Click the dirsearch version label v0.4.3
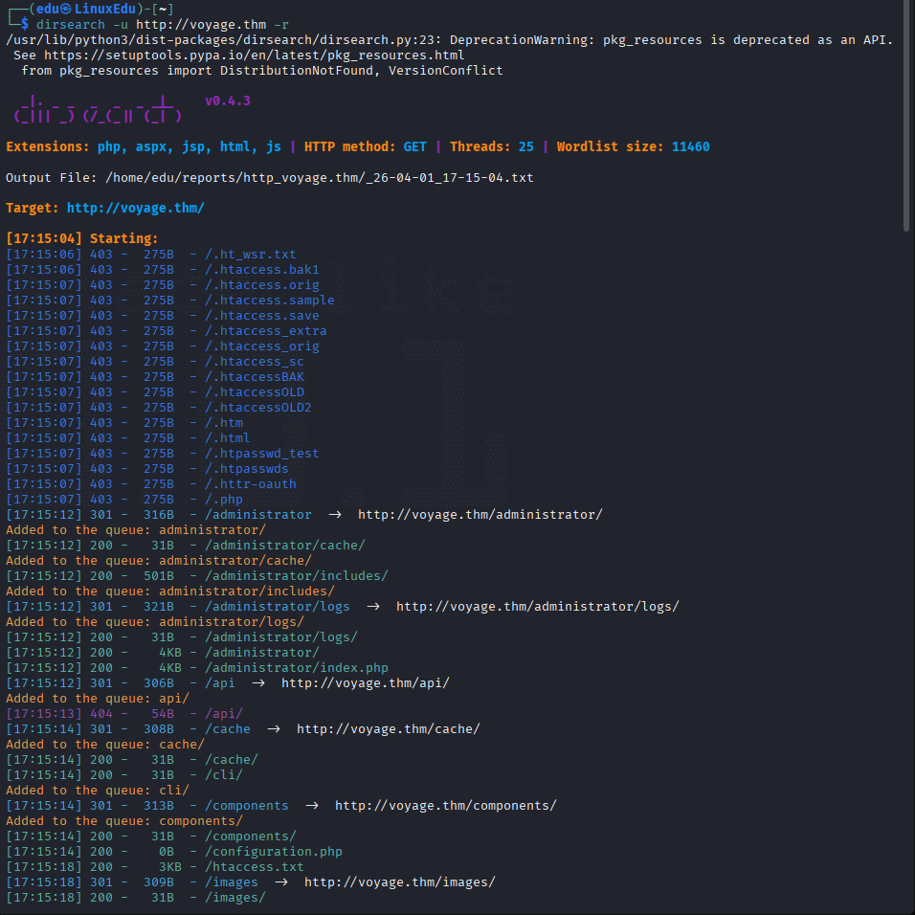This screenshot has height=915, width=915. click(228, 100)
